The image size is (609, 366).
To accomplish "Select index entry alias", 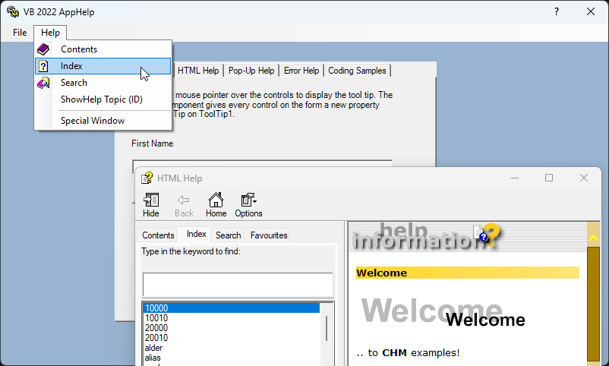I will tap(232, 358).
